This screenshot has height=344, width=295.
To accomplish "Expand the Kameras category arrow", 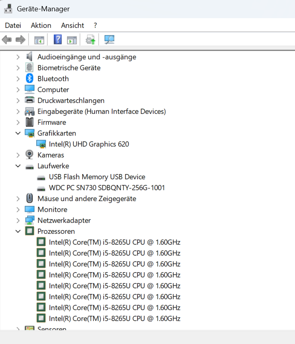I will (x=18, y=155).
